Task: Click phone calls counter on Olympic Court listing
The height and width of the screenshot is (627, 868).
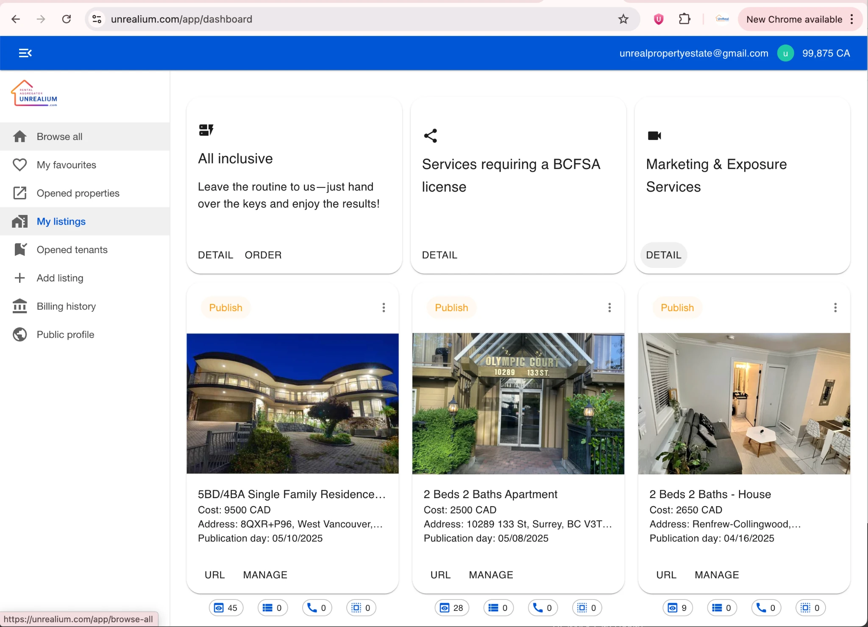Action: pos(542,608)
